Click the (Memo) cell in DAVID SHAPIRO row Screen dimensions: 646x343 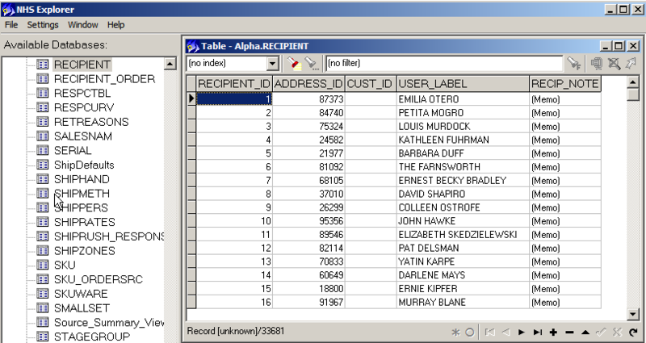(x=564, y=194)
